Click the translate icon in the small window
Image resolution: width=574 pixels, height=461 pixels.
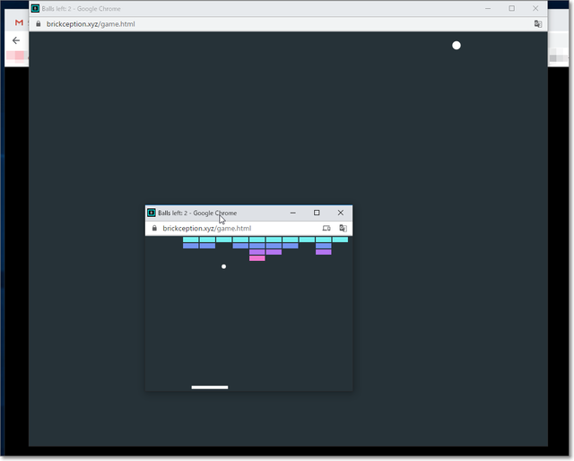point(343,229)
